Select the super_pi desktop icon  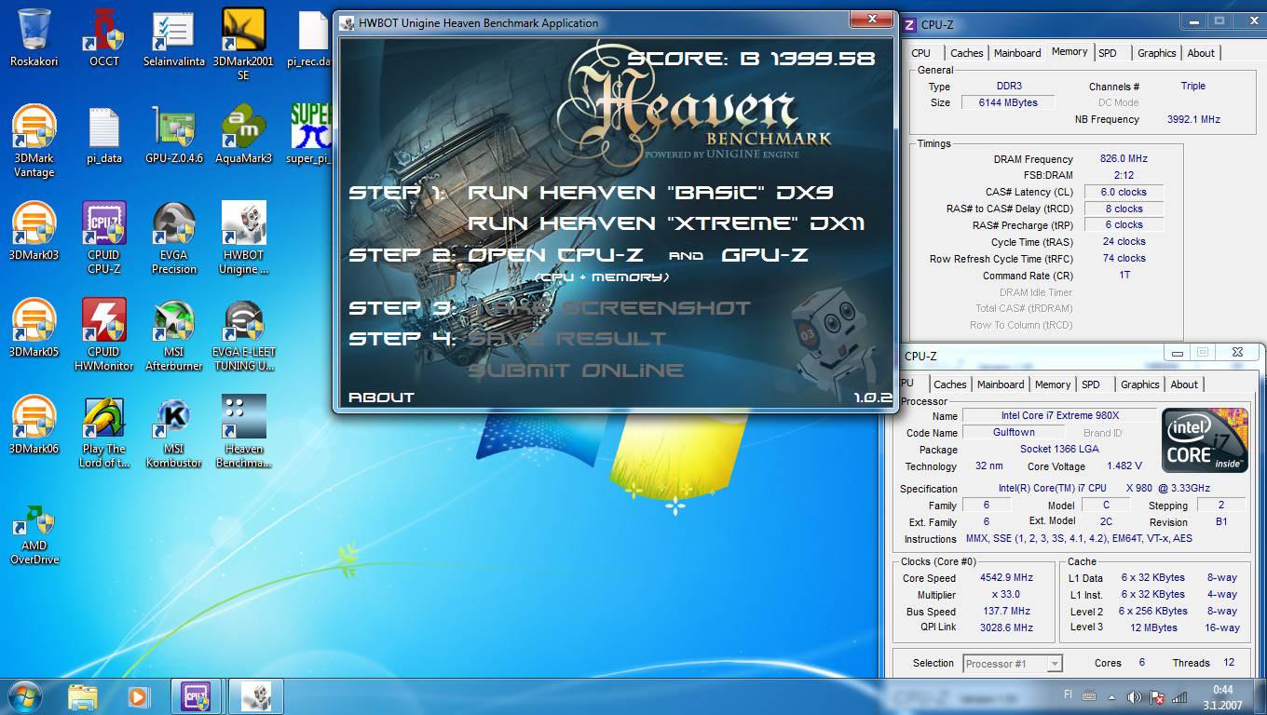point(309,134)
